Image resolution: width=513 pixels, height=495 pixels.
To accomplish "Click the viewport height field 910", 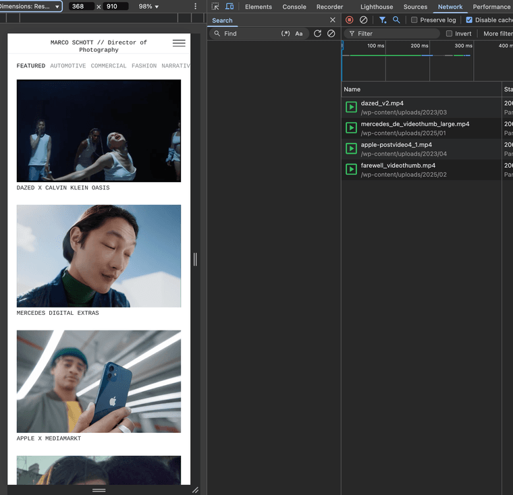I will click(115, 7).
